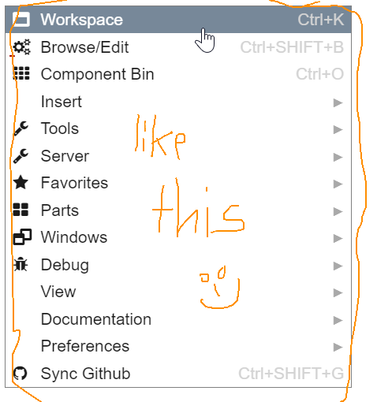
Task: Click the Parts four-squares icon
Action: click(x=21, y=210)
